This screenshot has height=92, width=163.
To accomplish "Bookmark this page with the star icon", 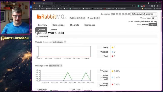I will (x=135, y=6).
